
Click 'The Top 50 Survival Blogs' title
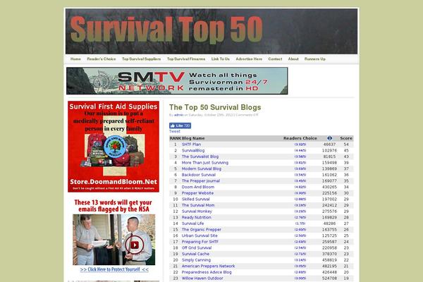click(215, 107)
